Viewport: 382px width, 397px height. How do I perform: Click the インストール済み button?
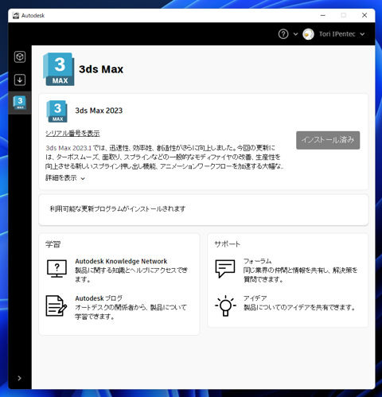click(x=328, y=140)
